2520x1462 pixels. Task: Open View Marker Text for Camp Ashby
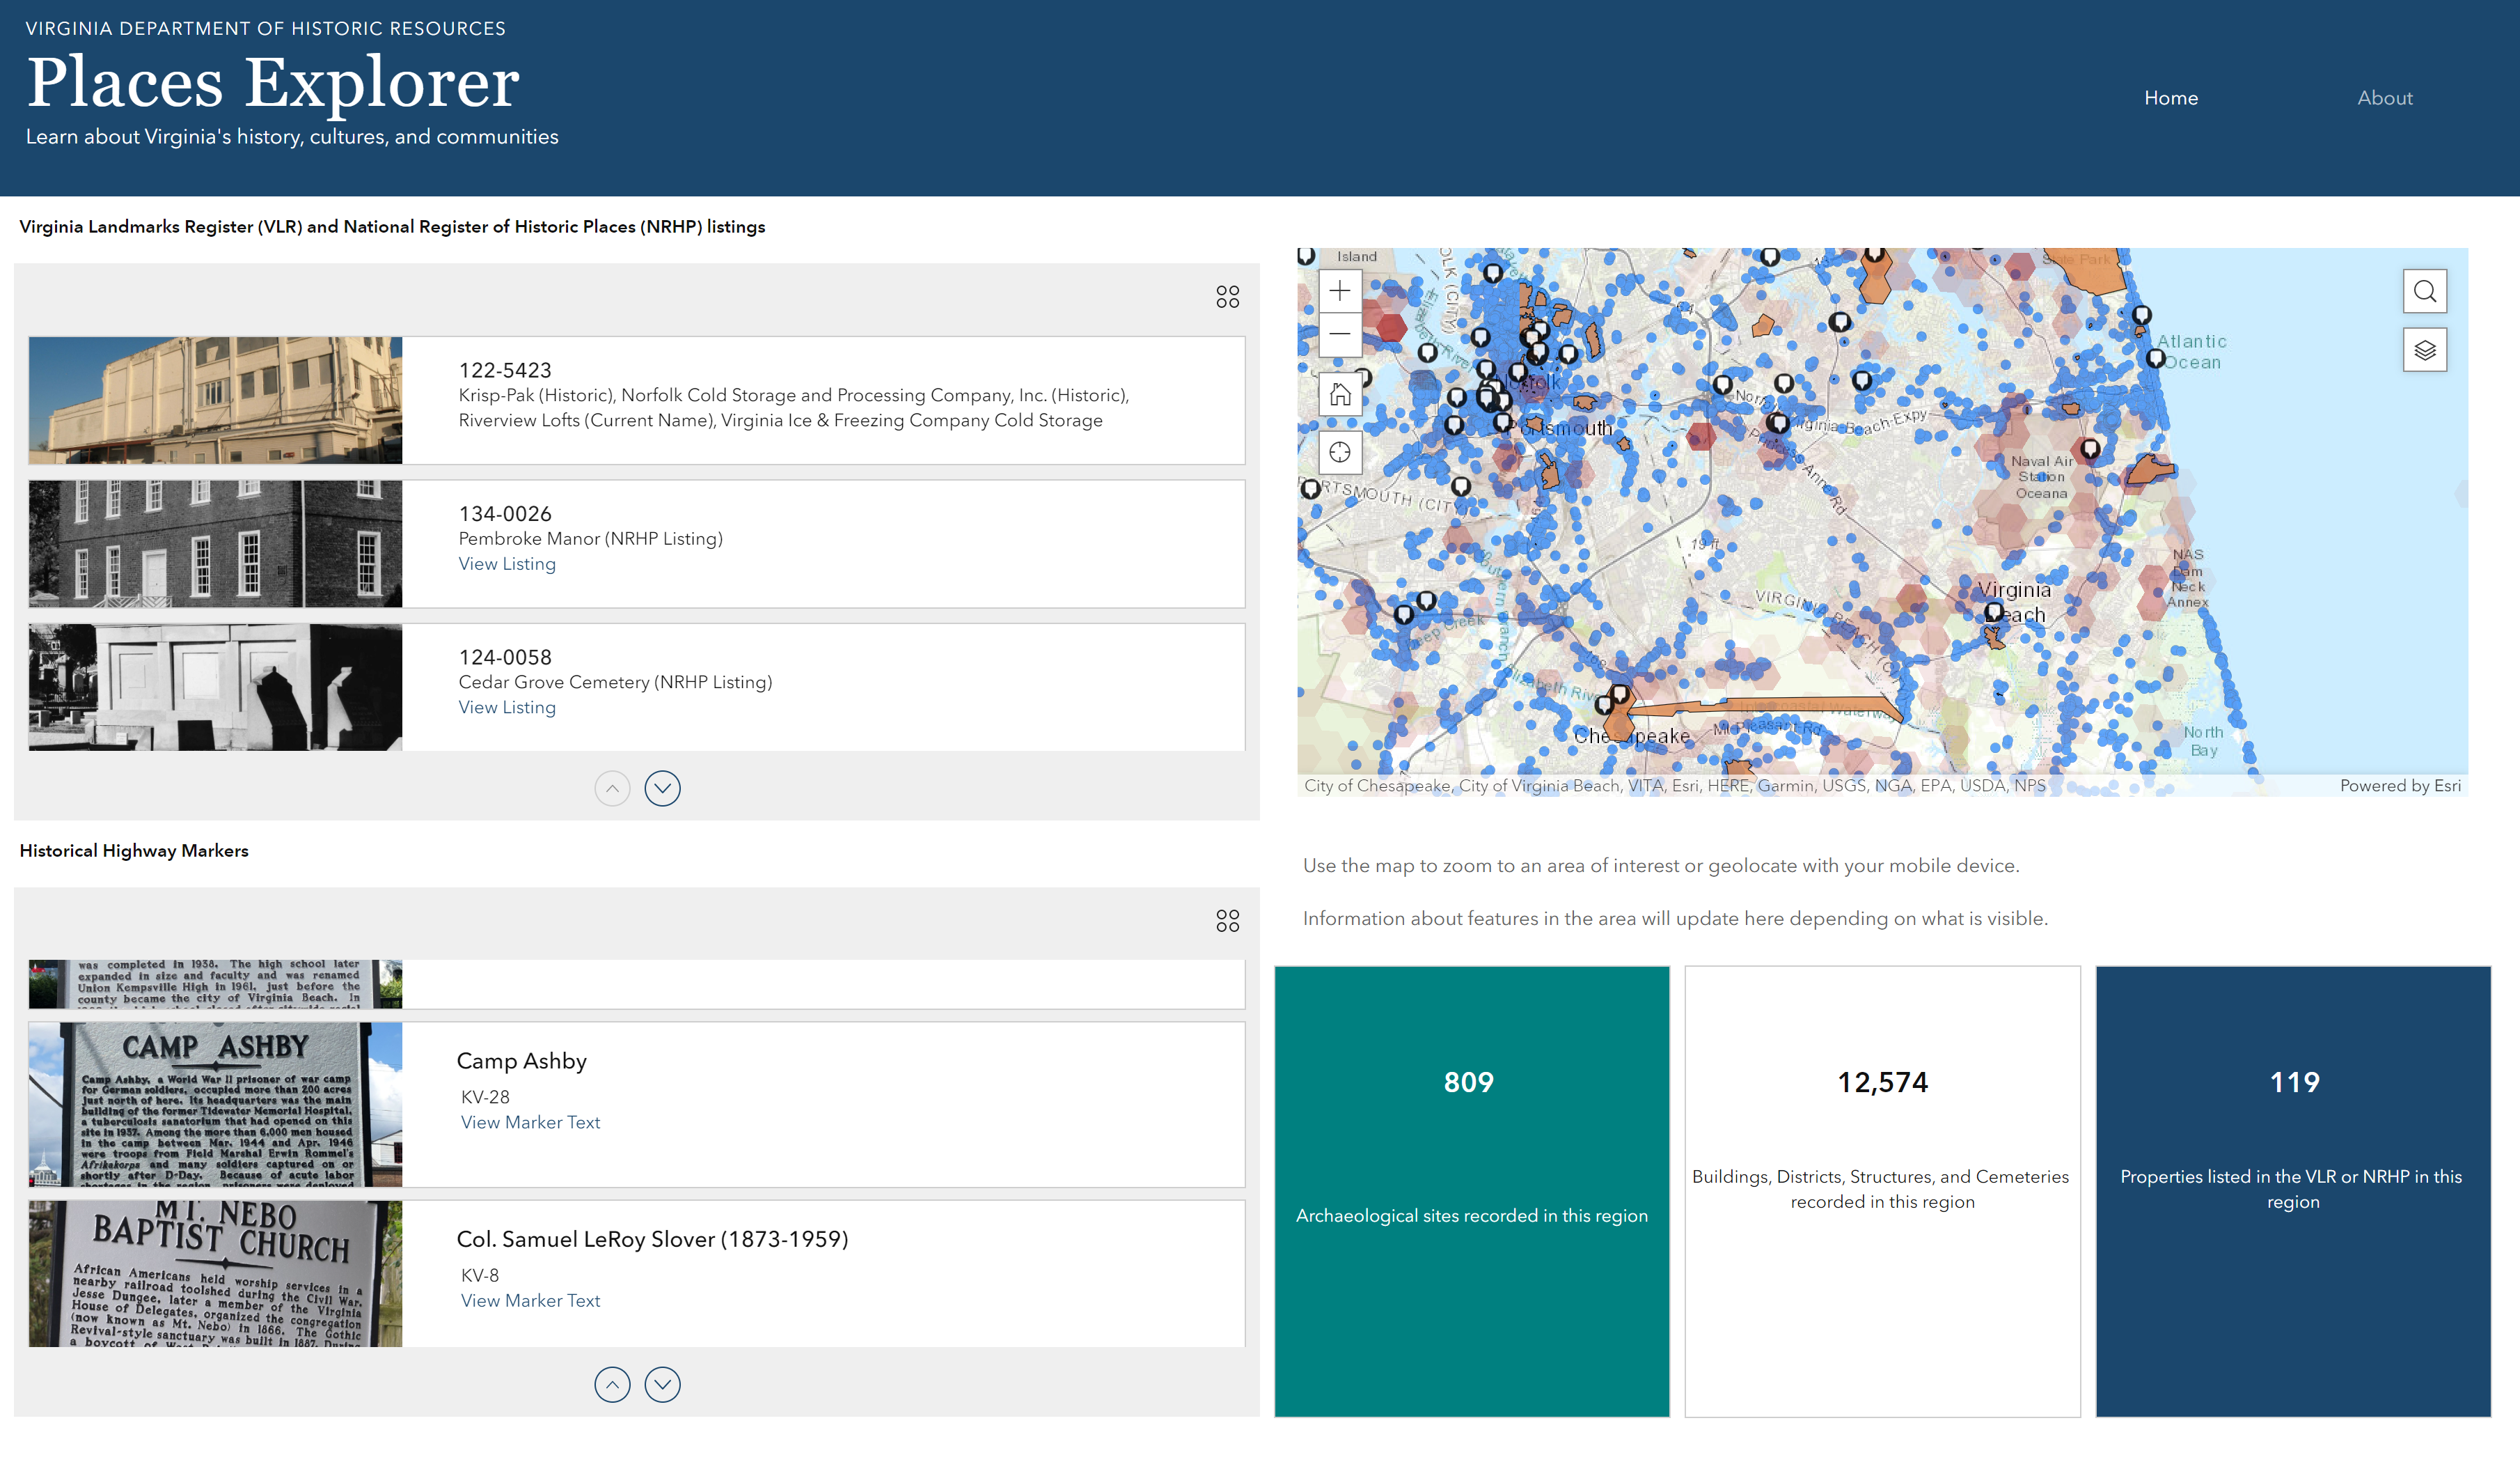click(x=530, y=1123)
